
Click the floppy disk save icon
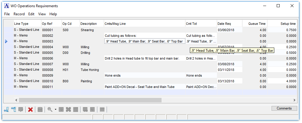pos(40,110)
